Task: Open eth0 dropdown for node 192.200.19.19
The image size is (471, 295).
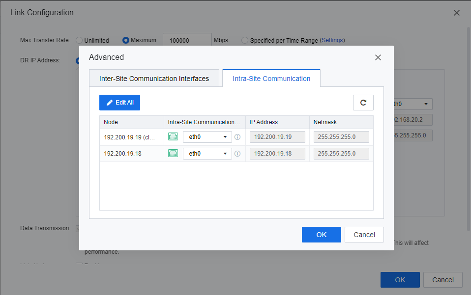Action: pyautogui.click(x=207, y=137)
